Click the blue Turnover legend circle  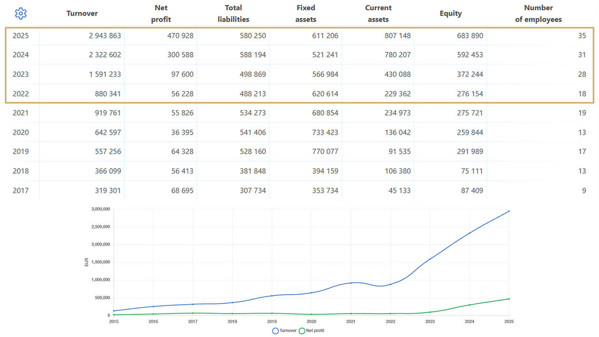276,331
